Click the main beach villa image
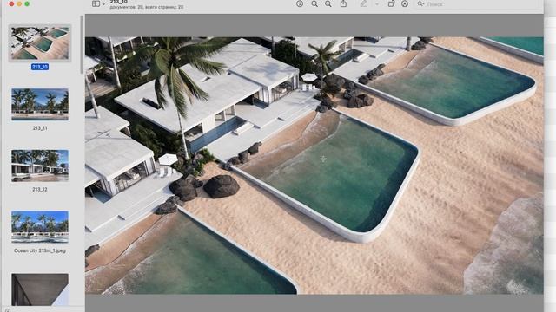 pyautogui.click(x=314, y=166)
